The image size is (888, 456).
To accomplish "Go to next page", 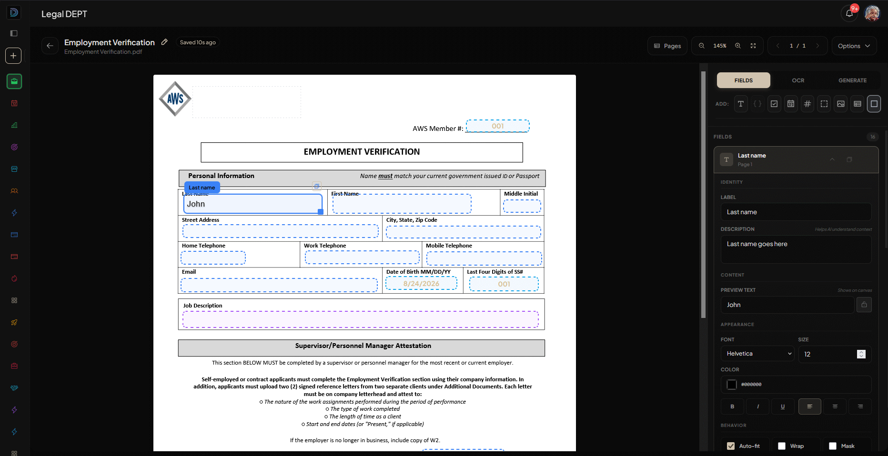I will (x=818, y=46).
